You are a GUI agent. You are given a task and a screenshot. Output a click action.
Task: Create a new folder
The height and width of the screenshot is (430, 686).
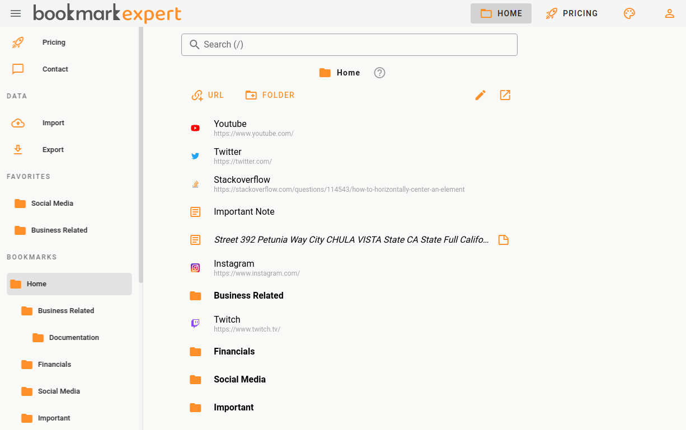pos(270,95)
